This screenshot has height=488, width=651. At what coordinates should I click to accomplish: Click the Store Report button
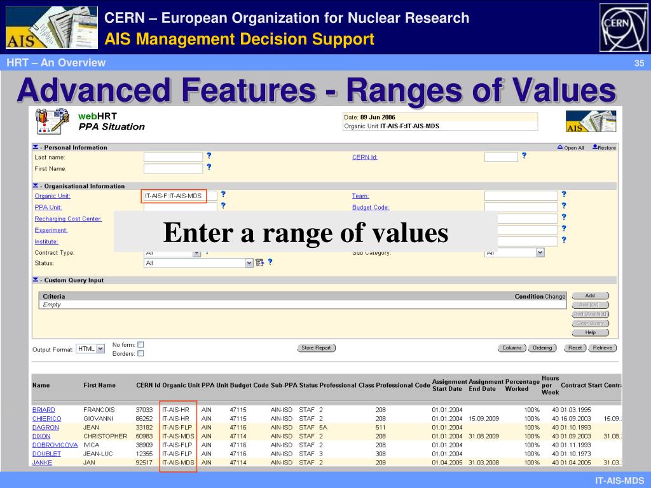point(317,348)
